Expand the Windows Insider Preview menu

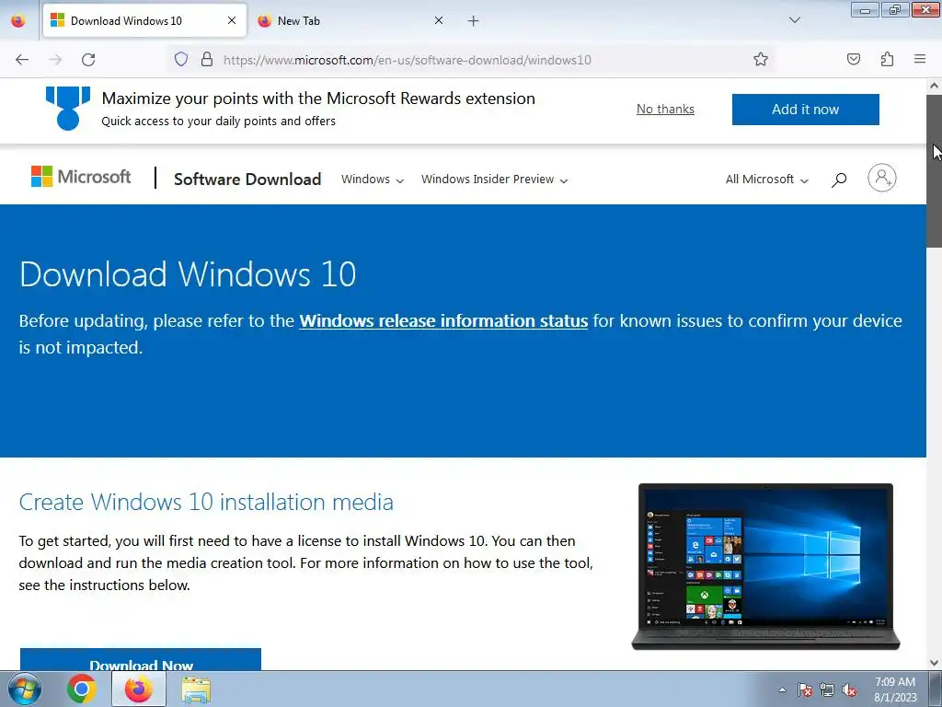[494, 180]
